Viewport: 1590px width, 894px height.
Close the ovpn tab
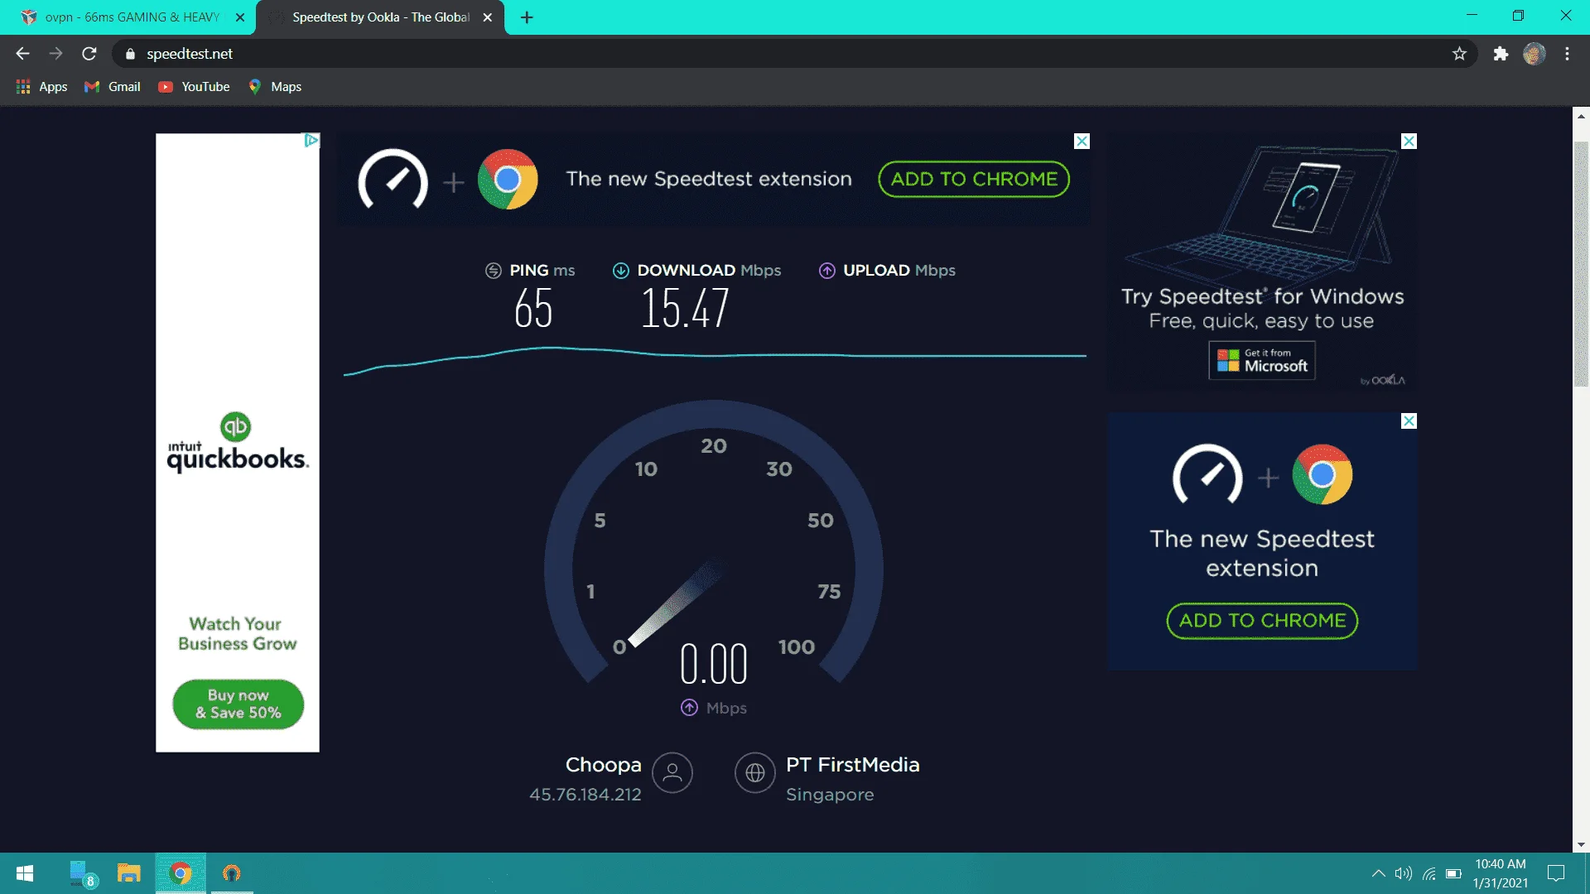(240, 17)
